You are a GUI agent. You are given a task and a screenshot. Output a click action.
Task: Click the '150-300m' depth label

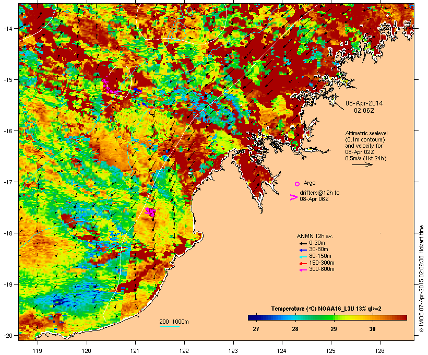(x=322, y=263)
